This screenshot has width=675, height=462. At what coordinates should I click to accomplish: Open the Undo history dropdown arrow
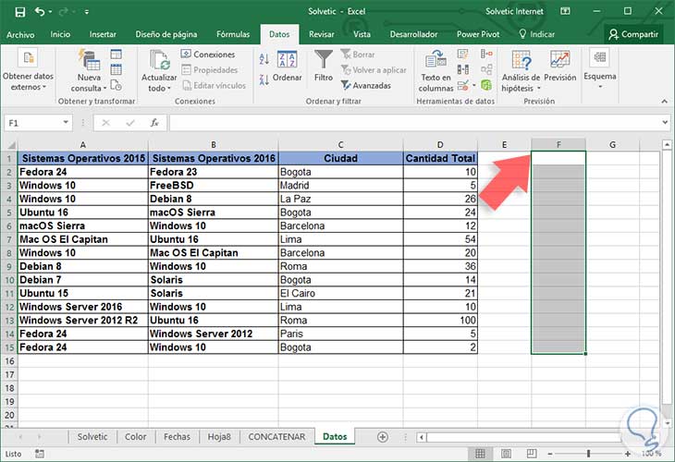[50, 12]
